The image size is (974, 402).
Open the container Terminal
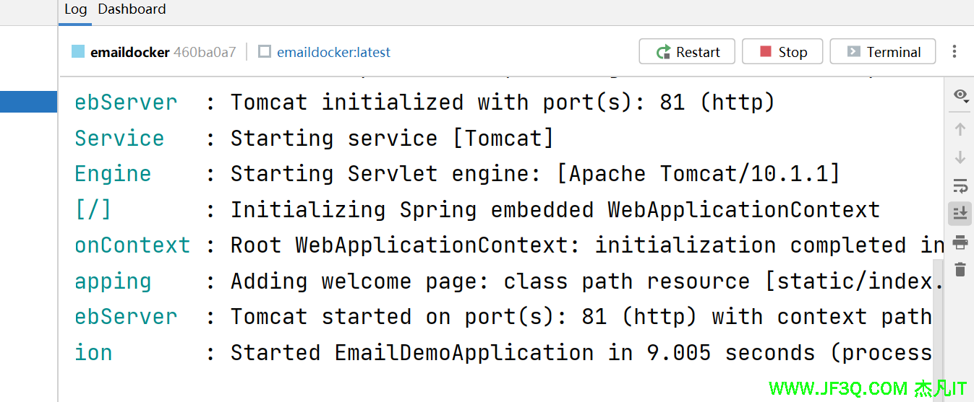coord(883,52)
